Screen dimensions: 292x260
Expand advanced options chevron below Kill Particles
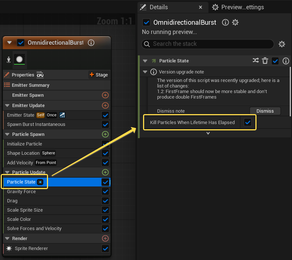(x=208, y=133)
